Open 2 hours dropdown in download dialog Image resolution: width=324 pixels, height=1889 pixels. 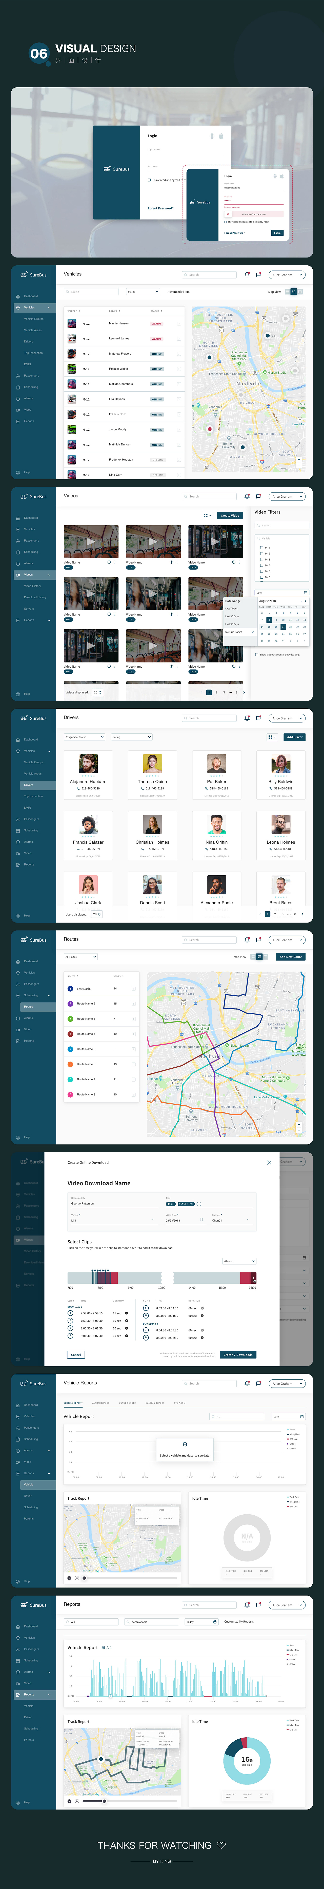(239, 1261)
